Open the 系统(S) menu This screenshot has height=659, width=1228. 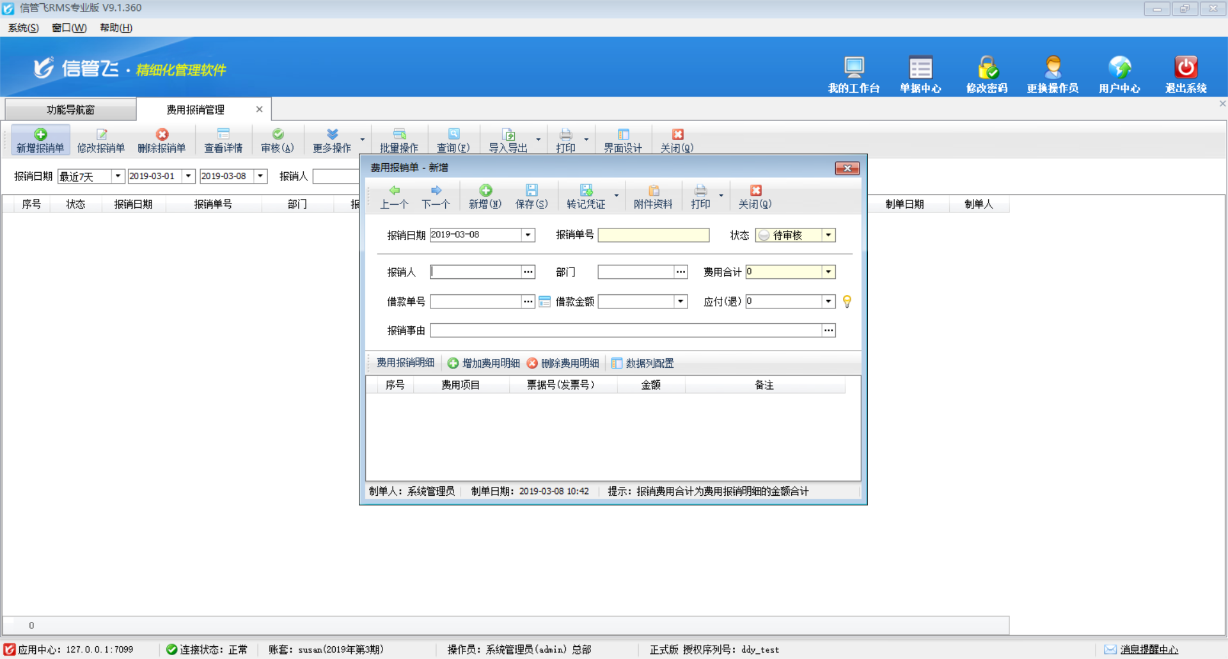pos(23,28)
